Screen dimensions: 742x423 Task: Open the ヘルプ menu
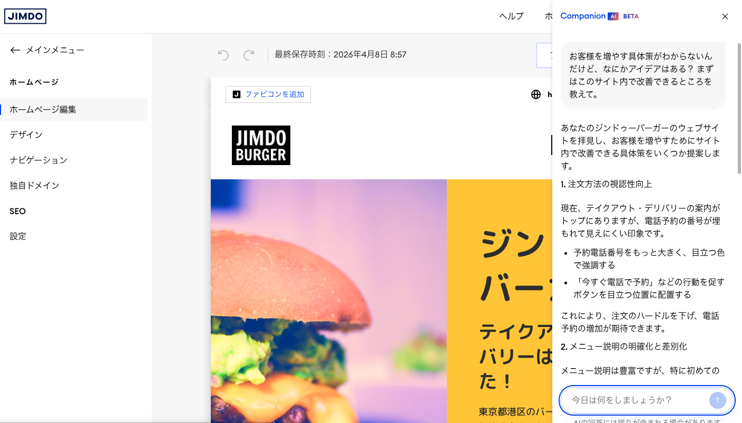511,16
